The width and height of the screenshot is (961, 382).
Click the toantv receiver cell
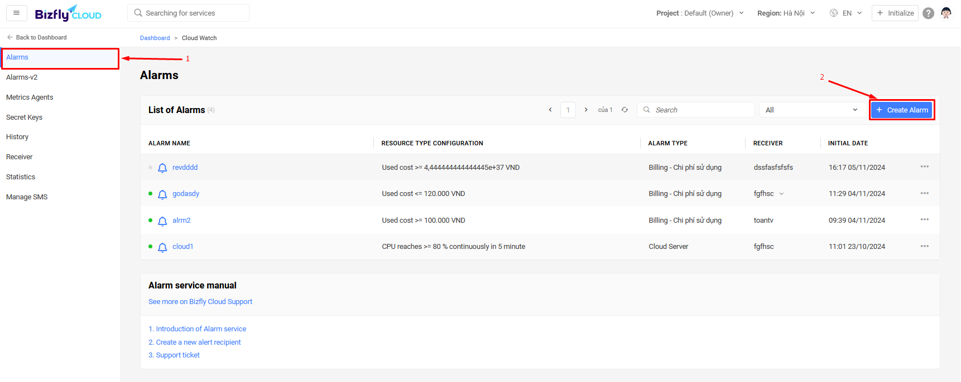[x=763, y=220]
